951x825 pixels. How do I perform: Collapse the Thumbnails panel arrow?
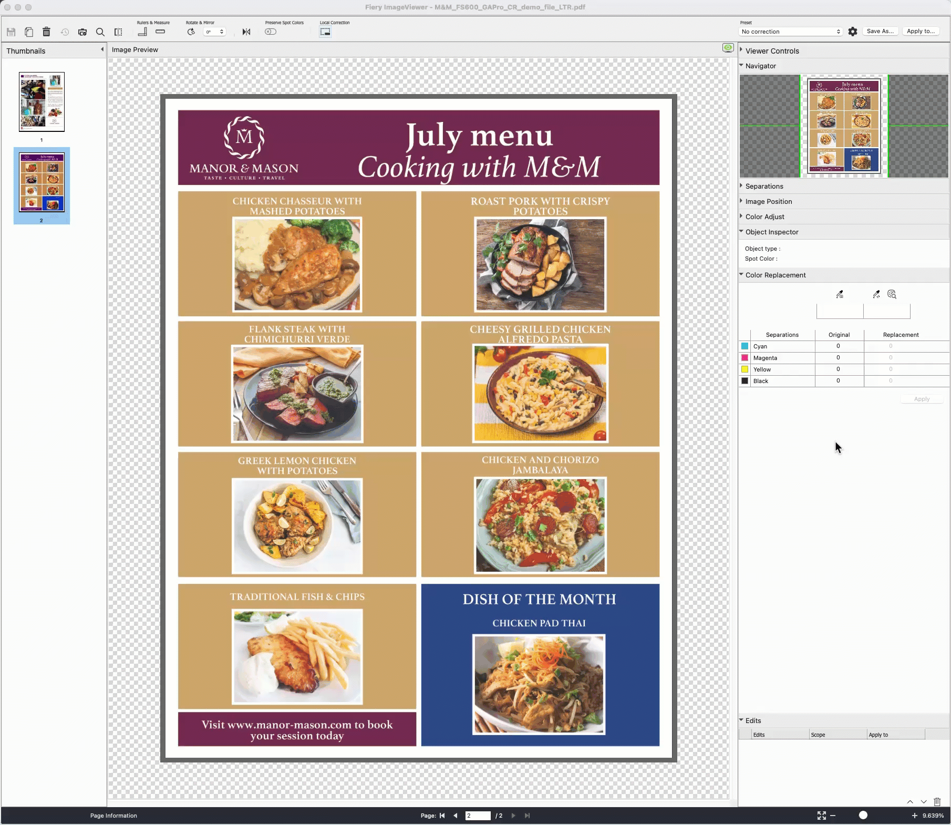point(102,49)
